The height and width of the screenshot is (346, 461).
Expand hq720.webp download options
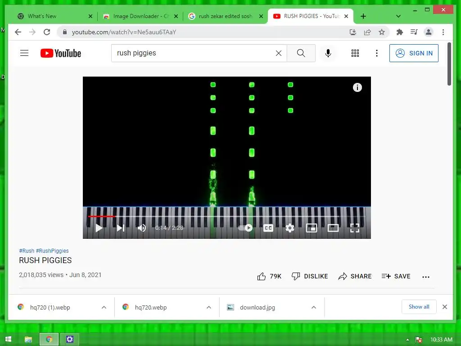click(209, 307)
